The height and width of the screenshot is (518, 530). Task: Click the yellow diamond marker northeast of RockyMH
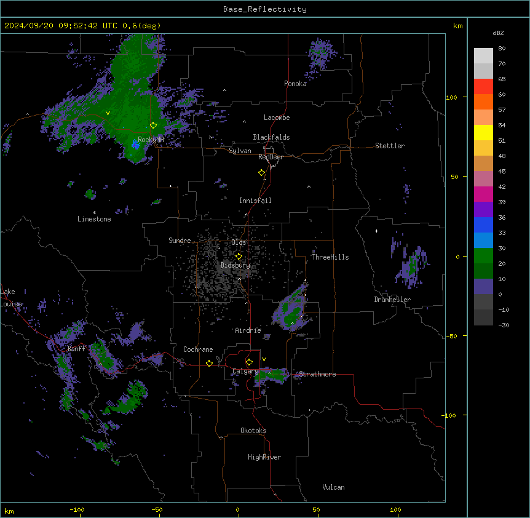click(154, 125)
